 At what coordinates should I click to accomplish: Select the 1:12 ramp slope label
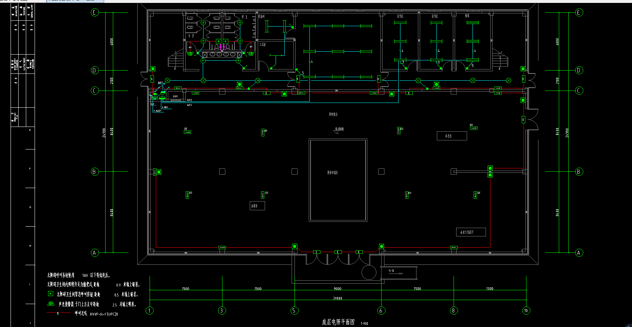pos(391,271)
